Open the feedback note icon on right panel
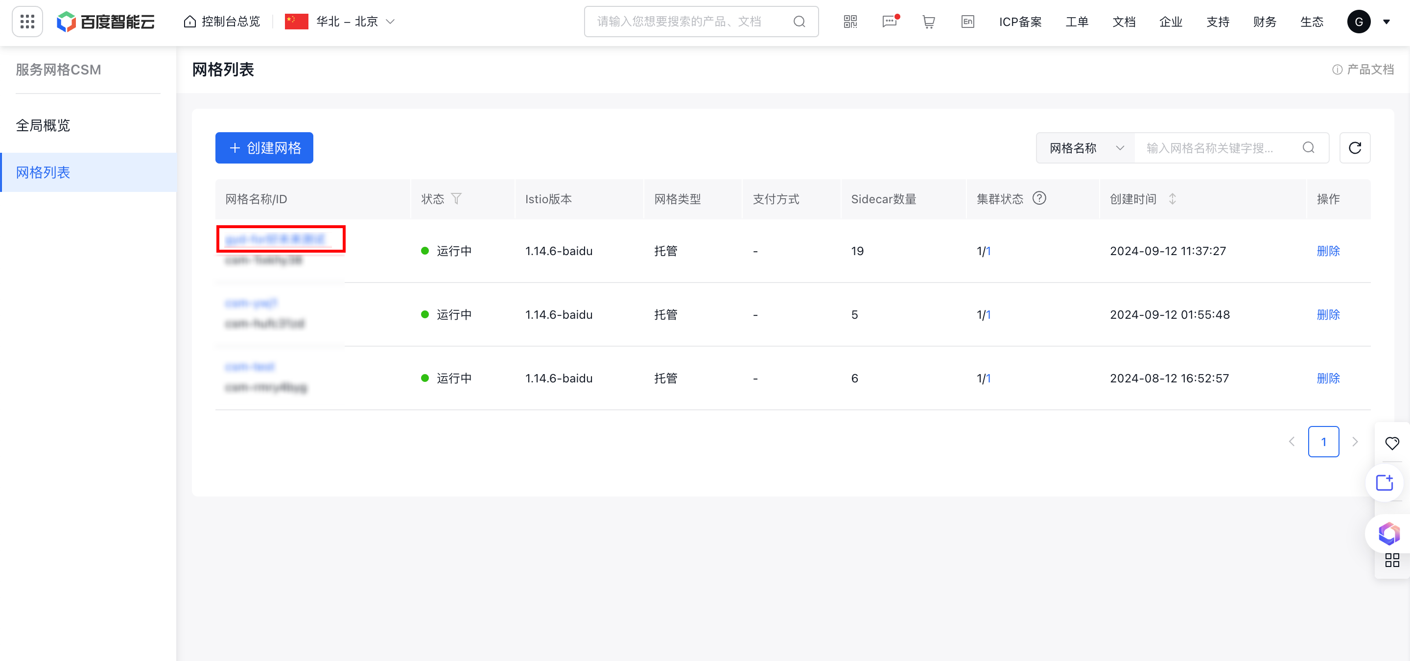This screenshot has height=661, width=1410. pyautogui.click(x=1384, y=483)
